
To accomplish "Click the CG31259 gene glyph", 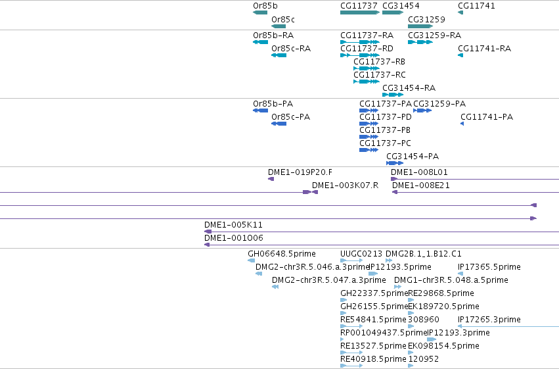I will (420, 26).
